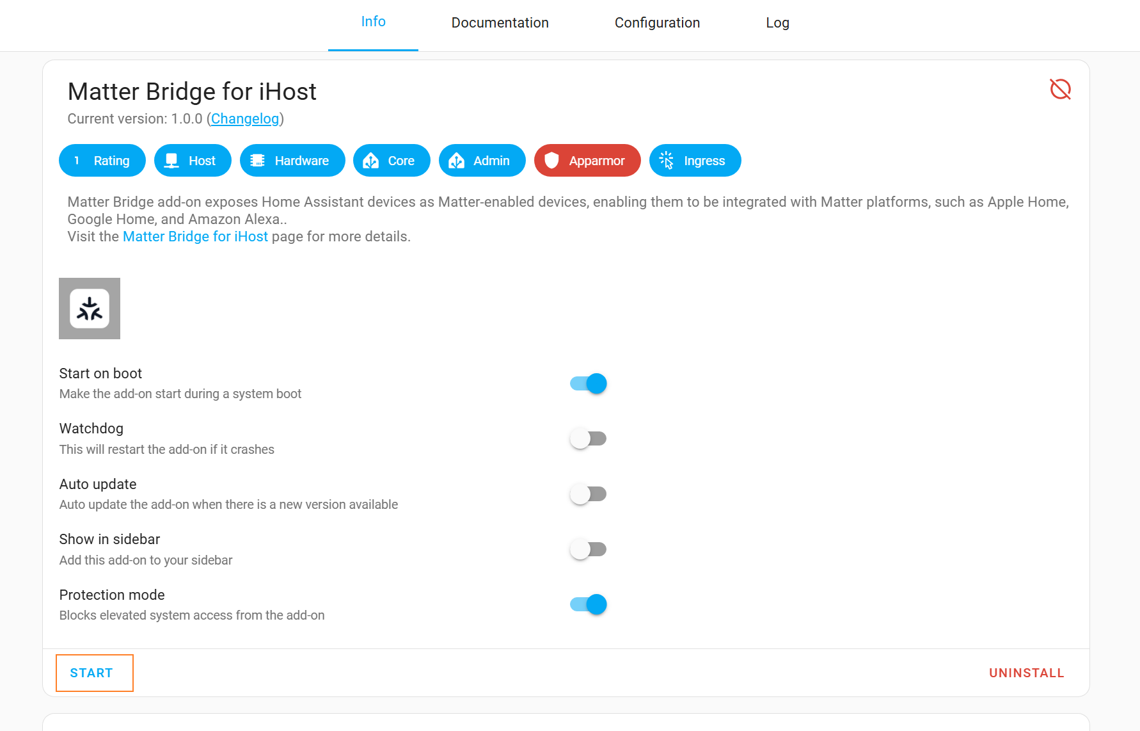Click the Host capability chip

pyautogui.click(x=193, y=161)
